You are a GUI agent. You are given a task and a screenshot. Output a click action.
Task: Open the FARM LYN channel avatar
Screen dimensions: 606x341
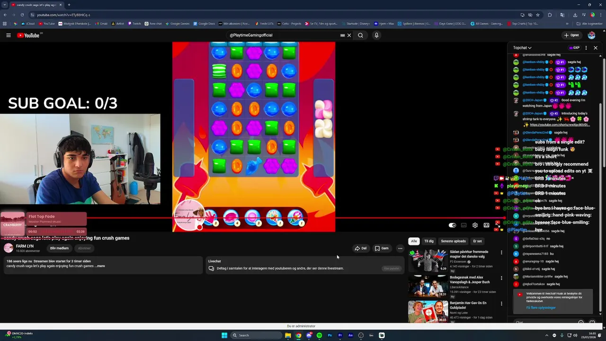(x=9, y=248)
